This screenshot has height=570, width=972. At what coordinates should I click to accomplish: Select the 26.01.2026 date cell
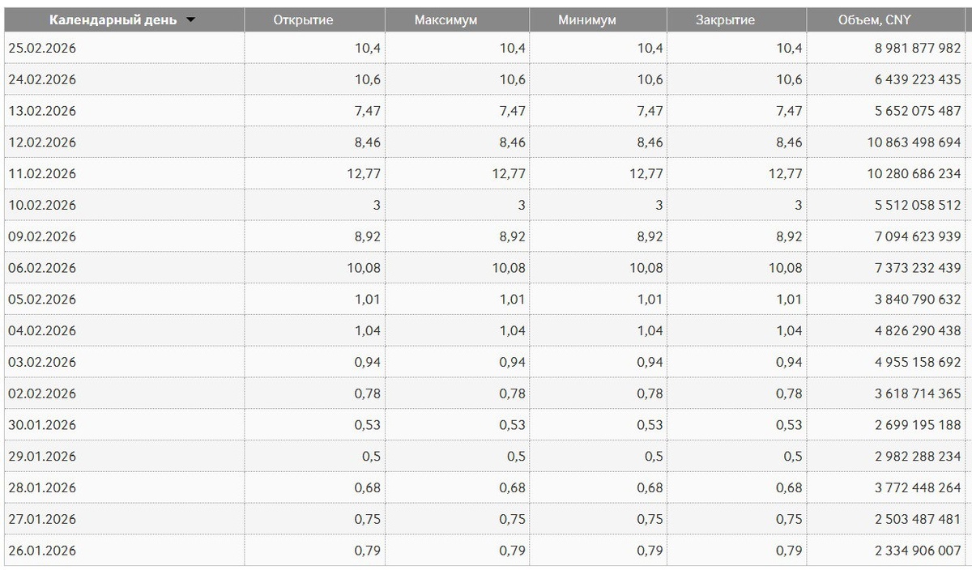(42, 551)
